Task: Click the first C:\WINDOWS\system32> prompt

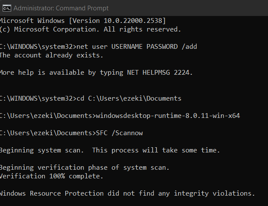Action: point(38,47)
